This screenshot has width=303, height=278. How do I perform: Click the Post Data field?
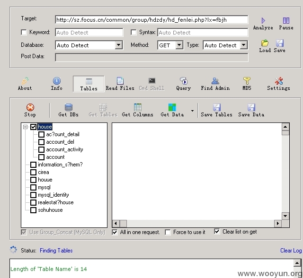click(x=151, y=58)
